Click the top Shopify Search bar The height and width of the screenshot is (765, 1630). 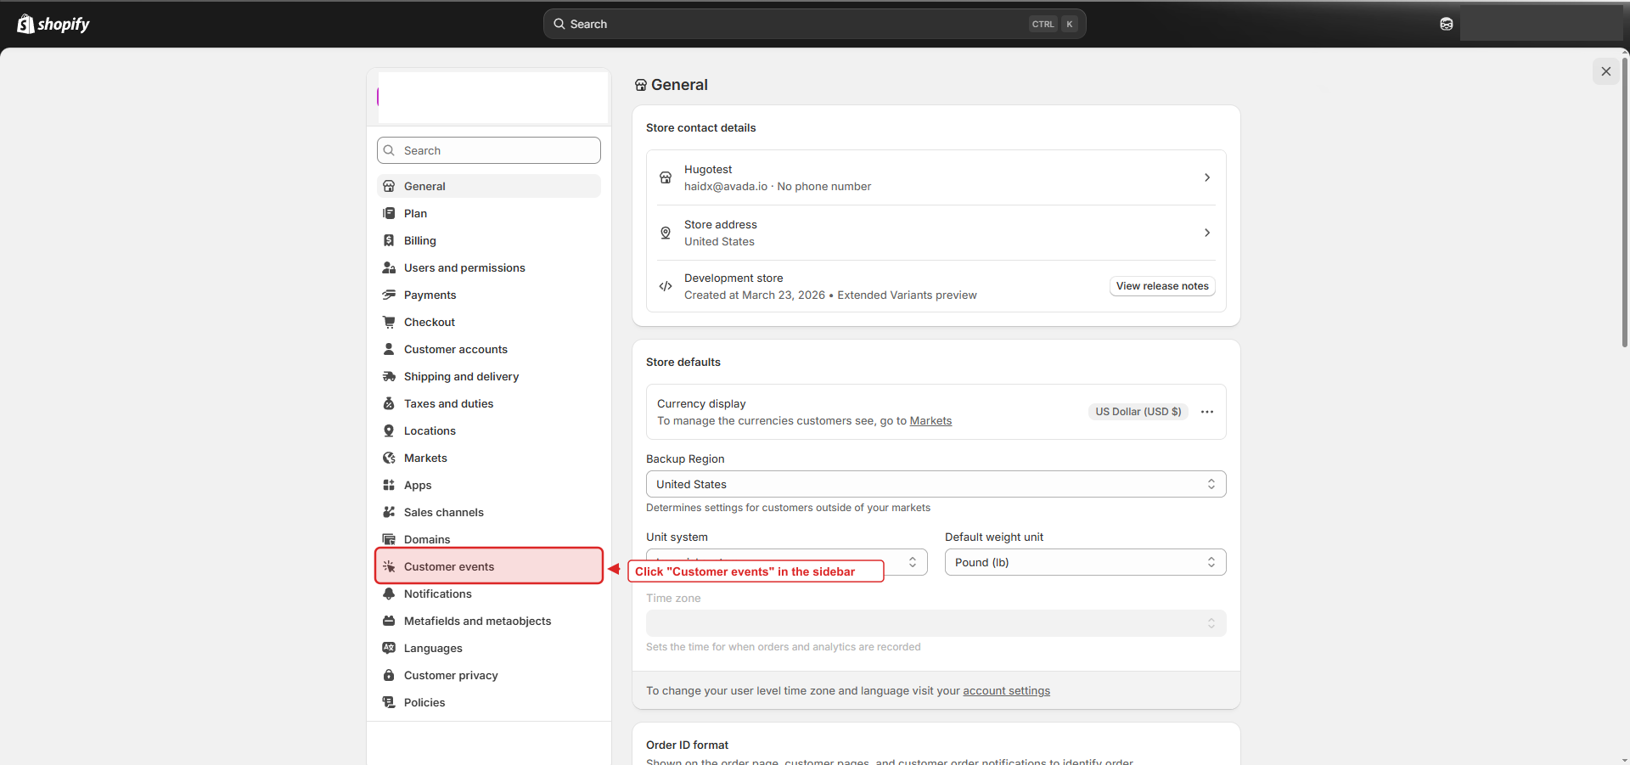[x=815, y=24]
